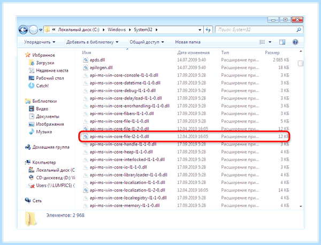Select api-ms-win-core-delayload-l1-1-0.dll

(126, 98)
